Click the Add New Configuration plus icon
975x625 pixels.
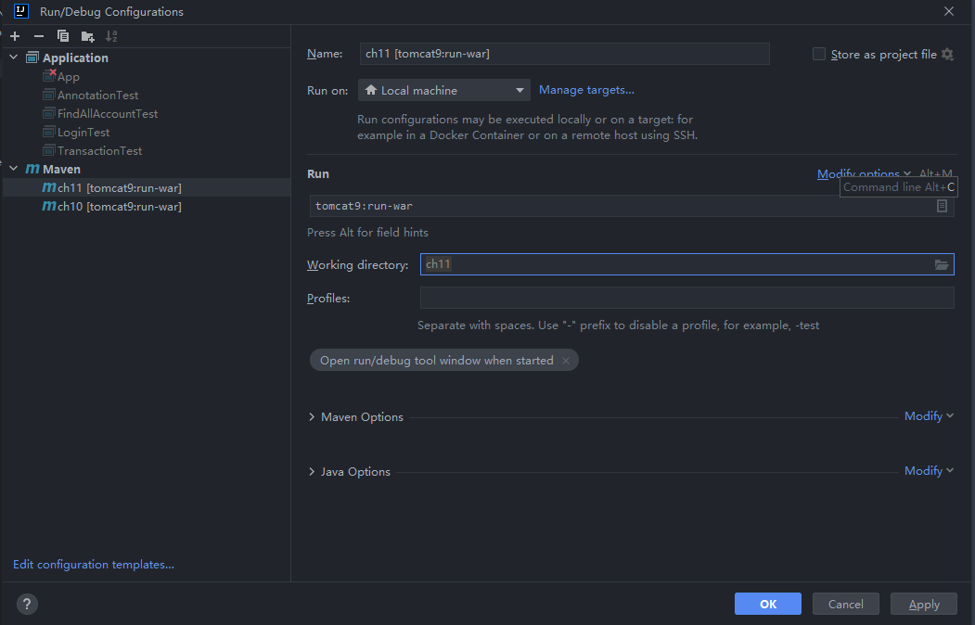coord(15,36)
